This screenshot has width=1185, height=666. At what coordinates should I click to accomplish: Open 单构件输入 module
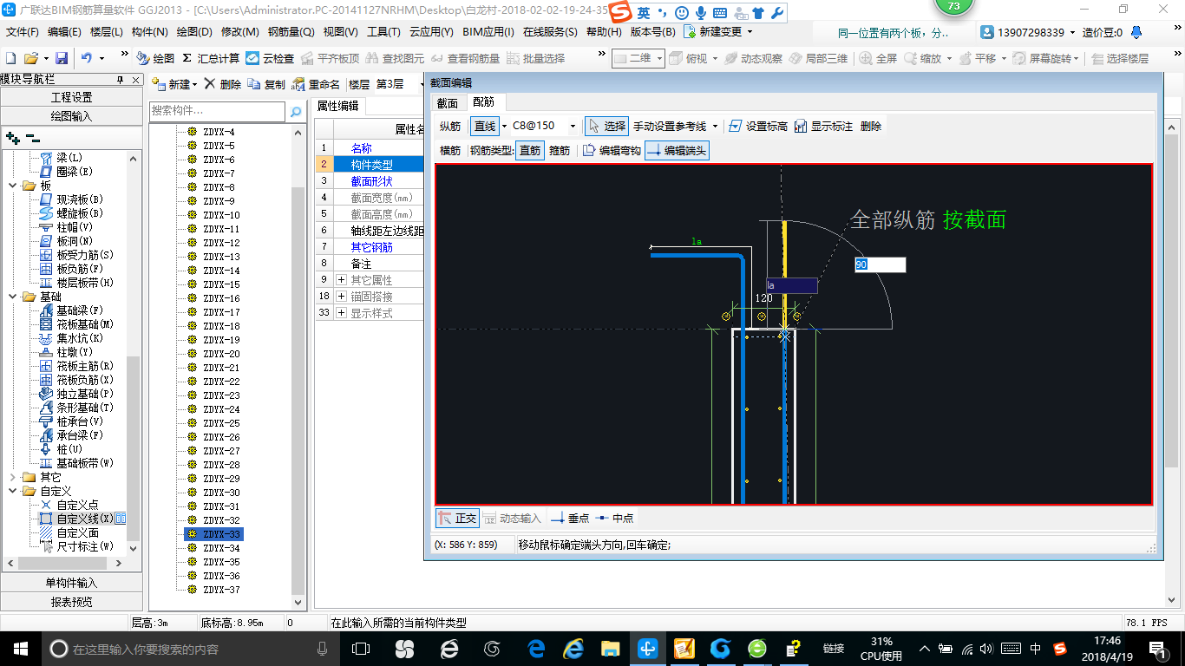(x=71, y=583)
